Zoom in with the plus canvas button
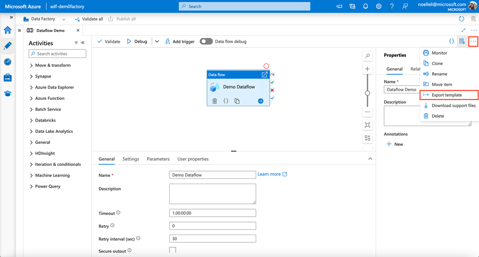The image size is (479, 257). (367, 69)
